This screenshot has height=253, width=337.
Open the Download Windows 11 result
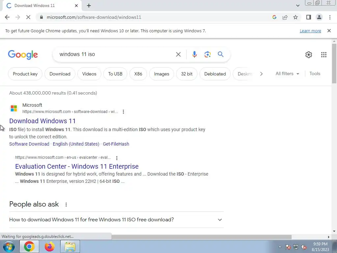click(42, 121)
